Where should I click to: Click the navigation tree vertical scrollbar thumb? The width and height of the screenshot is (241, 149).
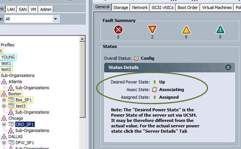coord(82,80)
